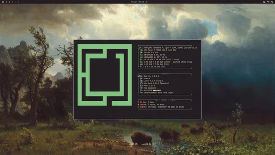Switch to workspace 4 in the top bar
This screenshot has height=155, width=275.
[15, 2]
